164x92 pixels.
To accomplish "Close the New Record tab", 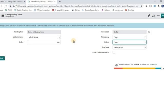I will pos(55,2).
